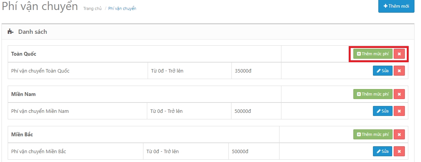
Task: Click the Danh sách panel title
Action: 33,32
